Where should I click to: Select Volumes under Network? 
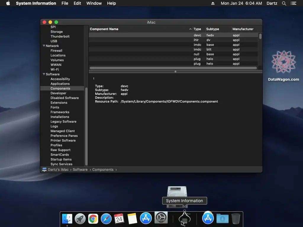coord(57,60)
